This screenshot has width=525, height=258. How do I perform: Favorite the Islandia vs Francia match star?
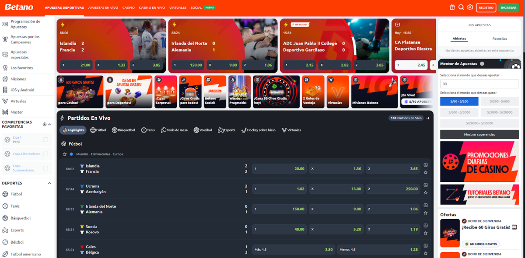point(426,172)
